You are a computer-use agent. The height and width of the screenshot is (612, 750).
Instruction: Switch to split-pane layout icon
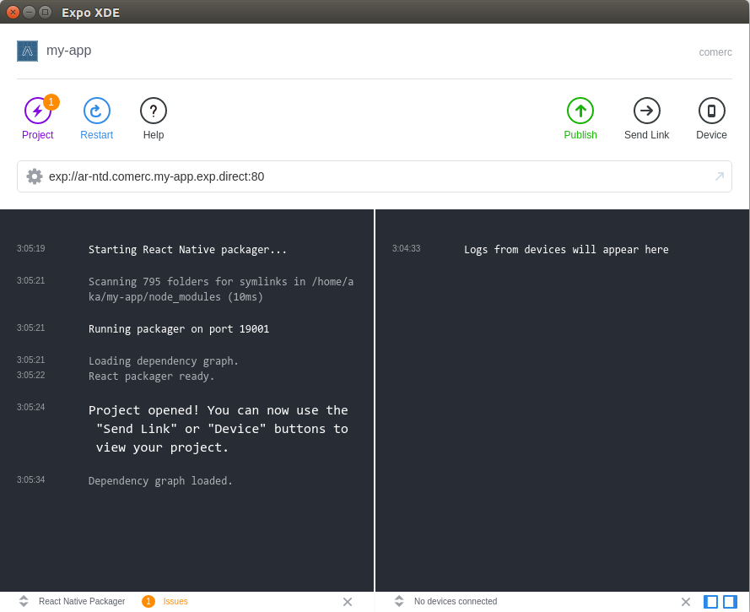coord(730,602)
